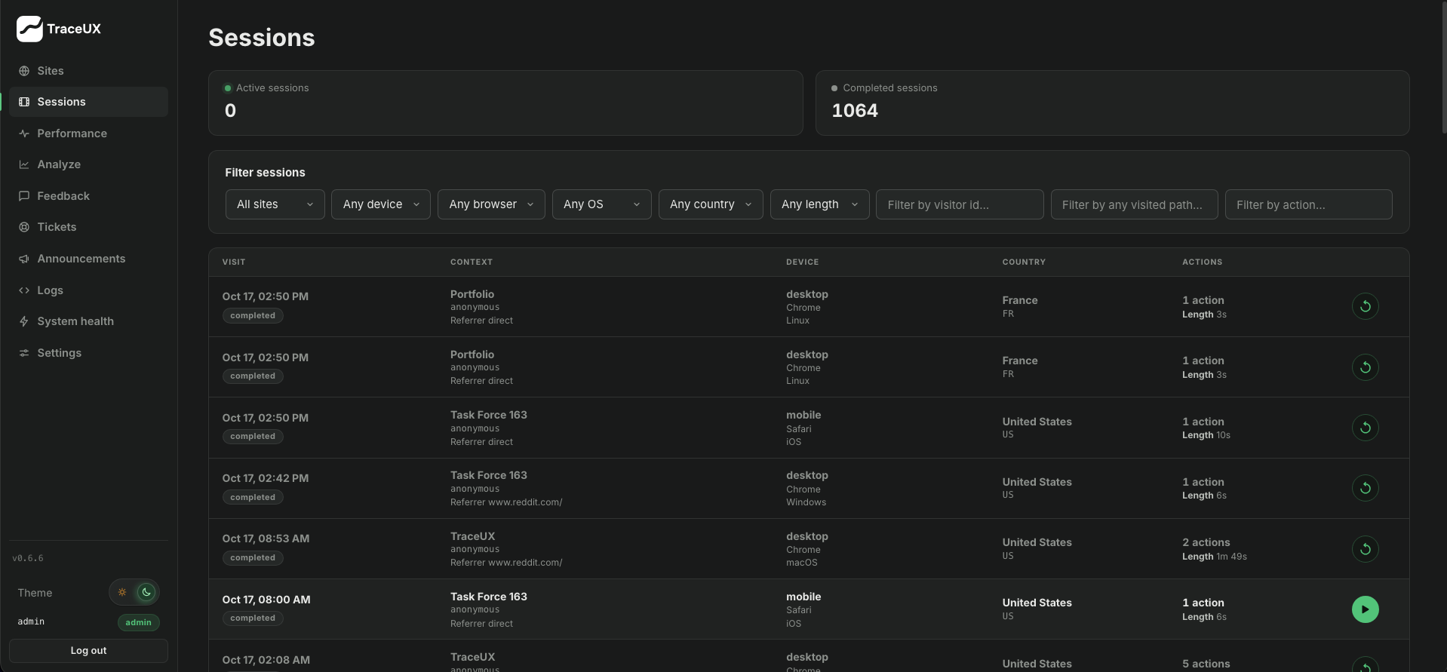1447x672 pixels.
Task: Focus the Filter by visitor id field
Action: click(960, 204)
